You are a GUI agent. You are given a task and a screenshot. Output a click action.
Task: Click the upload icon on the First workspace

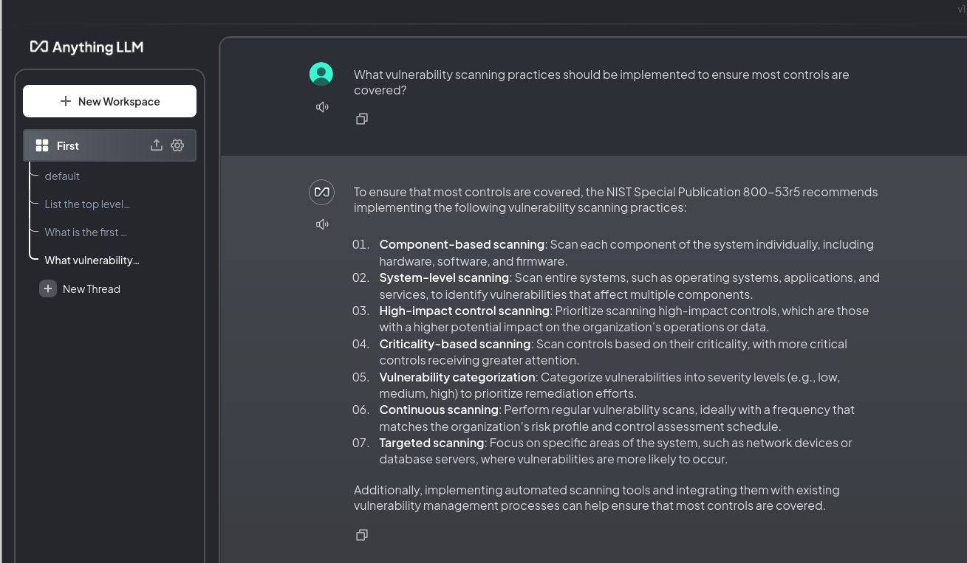tap(157, 145)
